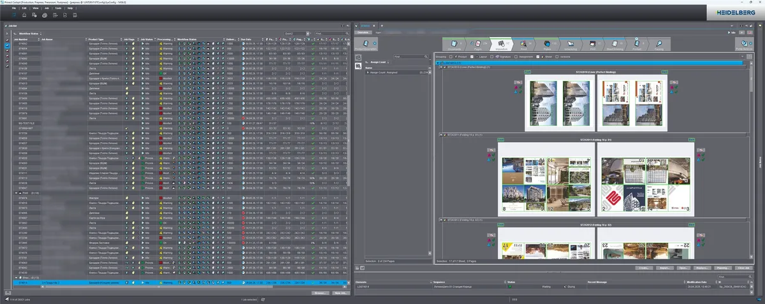Open the Job menu

coord(47,8)
